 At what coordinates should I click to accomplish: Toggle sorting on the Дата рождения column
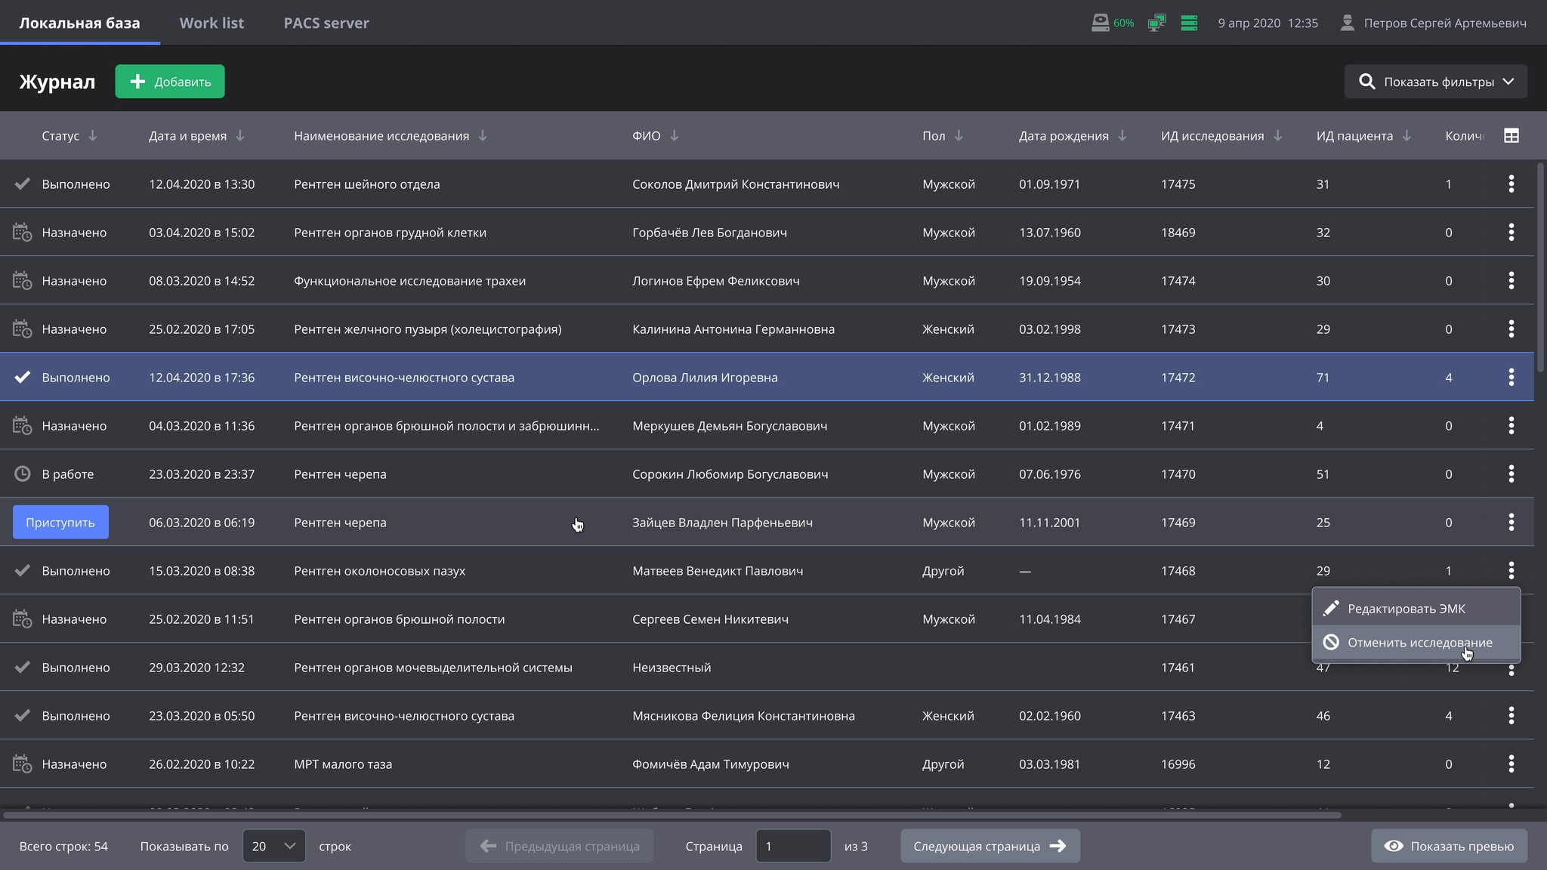1122,136
